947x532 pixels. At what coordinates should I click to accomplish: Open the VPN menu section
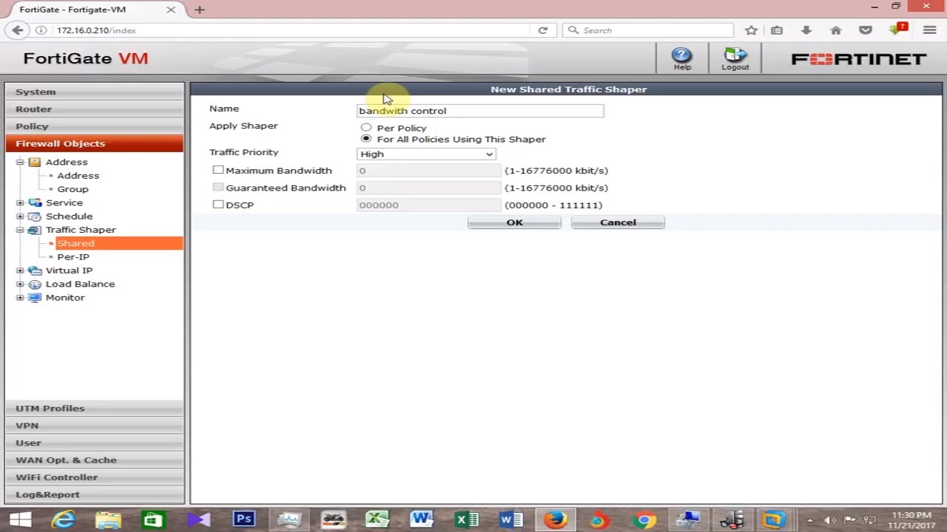[94, 426]
